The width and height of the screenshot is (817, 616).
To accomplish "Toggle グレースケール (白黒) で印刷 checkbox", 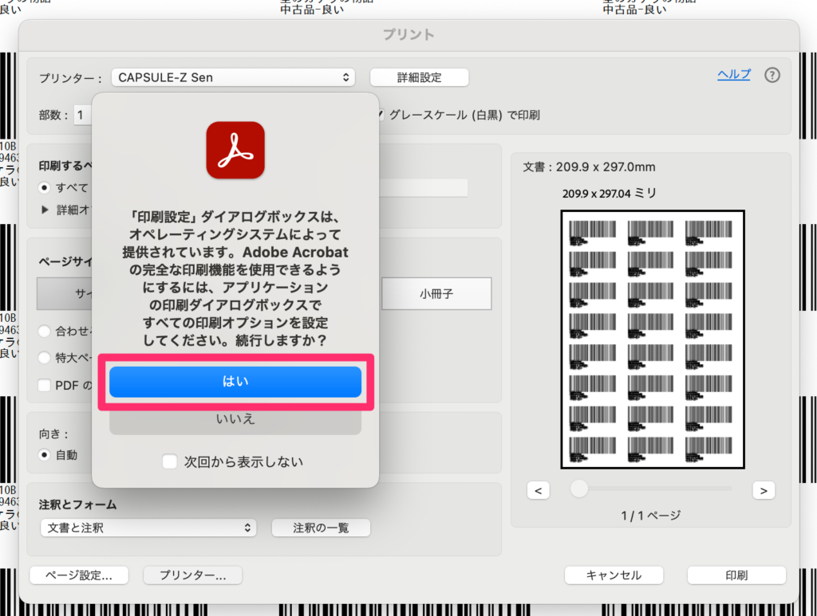I will [x=381, y=115].
